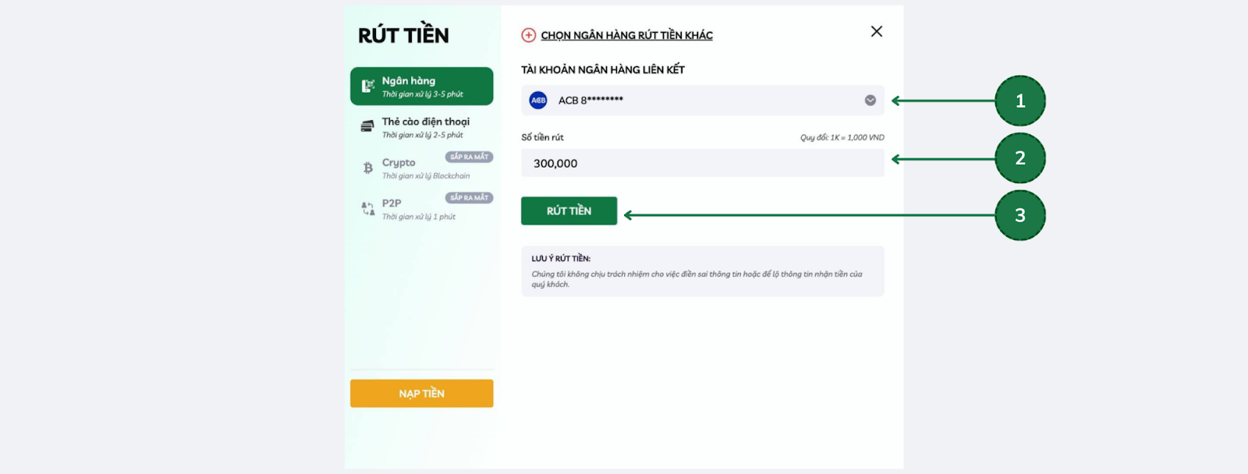Focus the Số tiền rút amount field
Viewport: 1248px width, 474px height.
pos(703,163)
